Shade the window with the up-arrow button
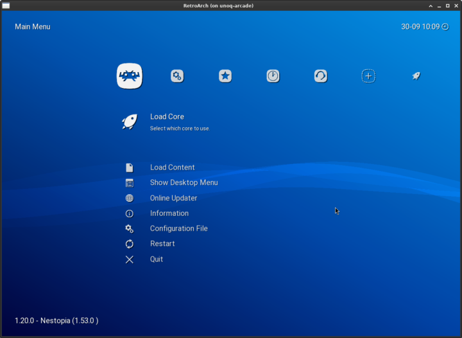 [431, 6]
